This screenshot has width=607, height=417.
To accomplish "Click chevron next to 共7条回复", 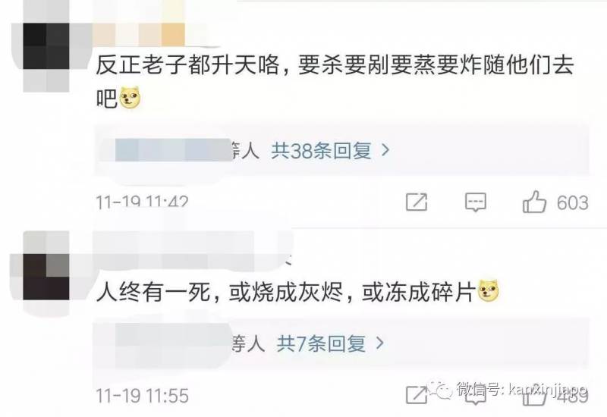I will pyautogui.click(x=380, y=343).
